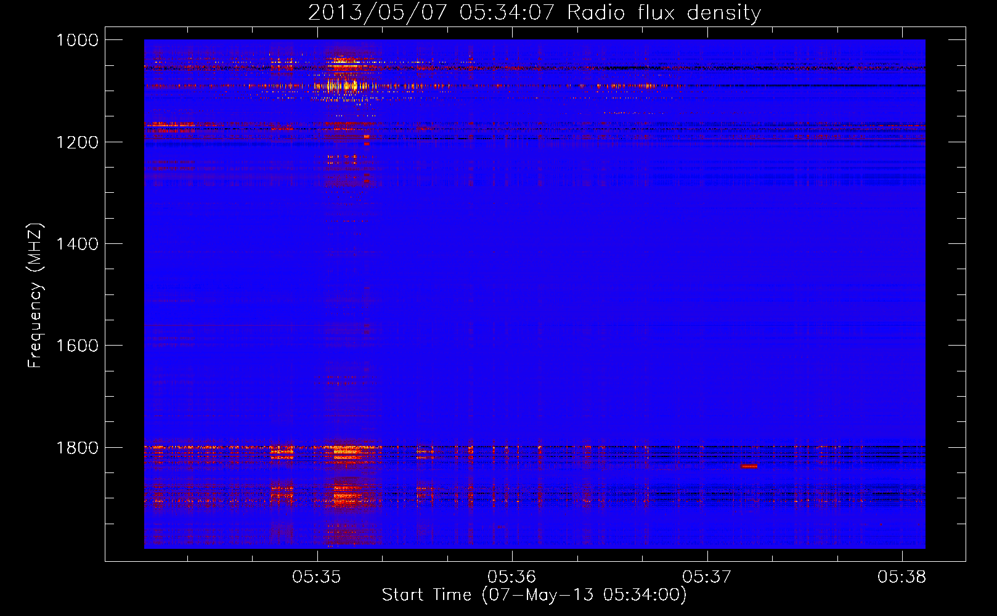Click the 05:37 time tick label
The width and height of the screenshot is (997, 616).
707,577
